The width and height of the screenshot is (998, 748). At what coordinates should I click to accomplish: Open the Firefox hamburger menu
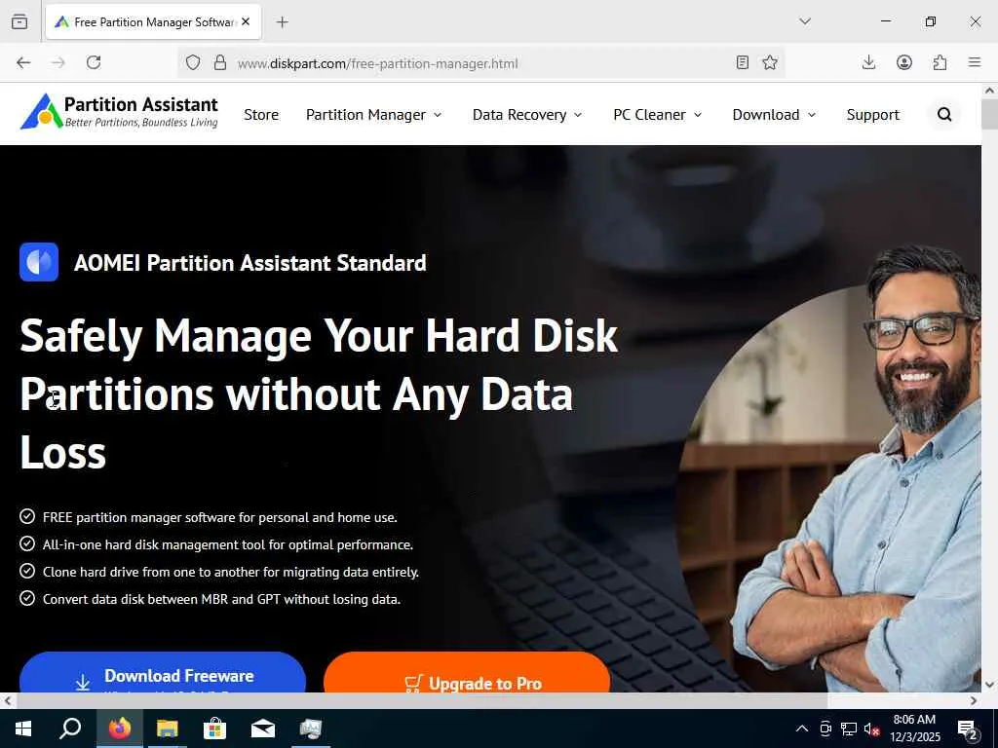click(975, 62)
